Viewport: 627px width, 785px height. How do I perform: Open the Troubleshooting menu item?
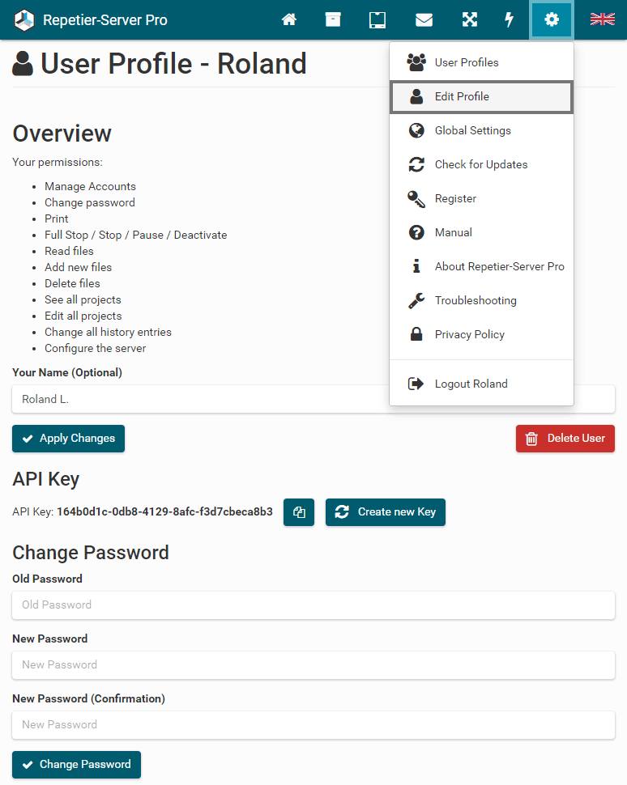476,300
